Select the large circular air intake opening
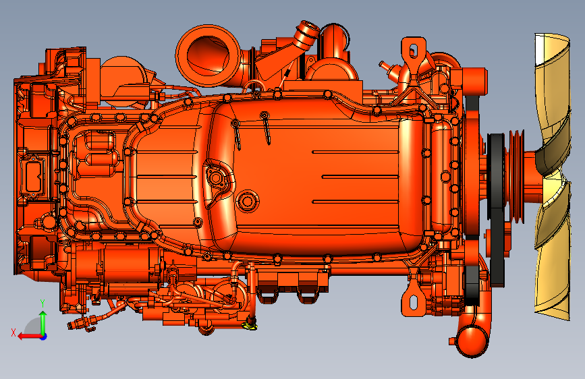 pos(208,56)
